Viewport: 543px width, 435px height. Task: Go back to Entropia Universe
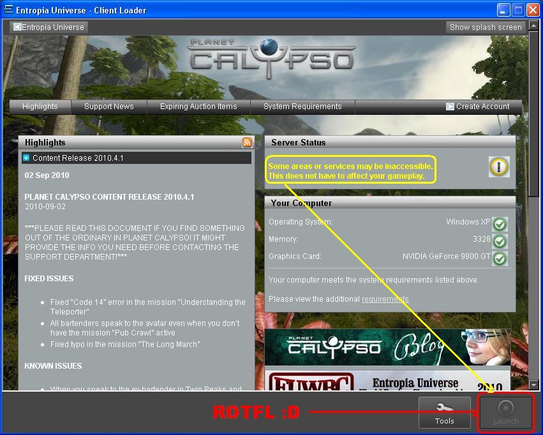point(48,27)
